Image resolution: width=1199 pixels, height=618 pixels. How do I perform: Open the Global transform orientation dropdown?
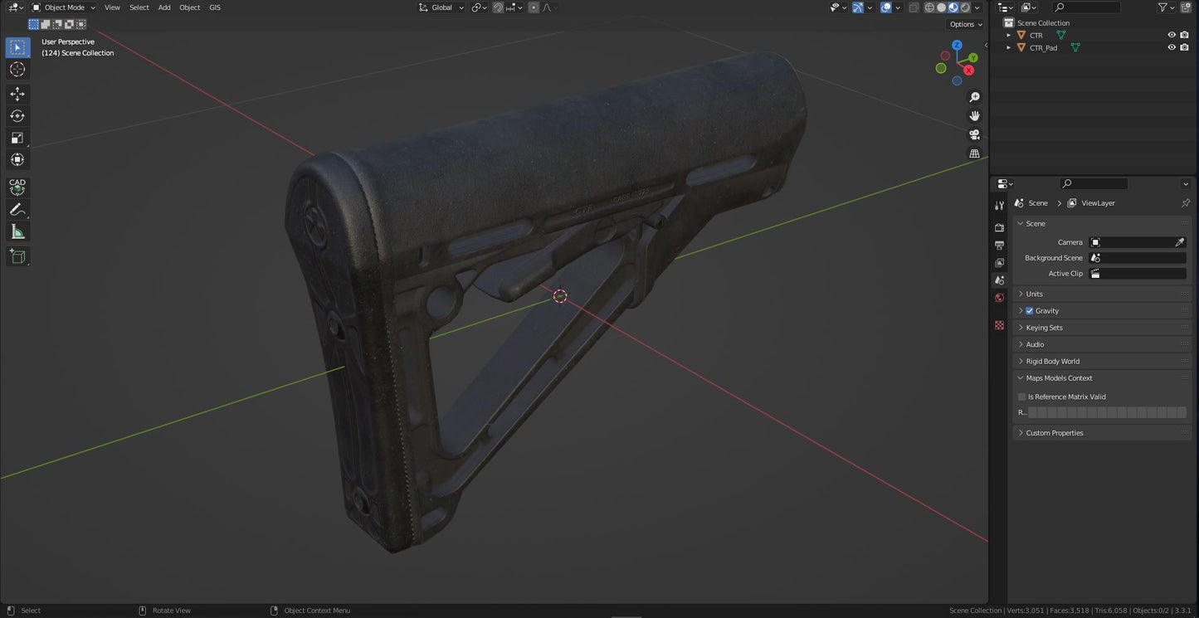pos(441,7)
